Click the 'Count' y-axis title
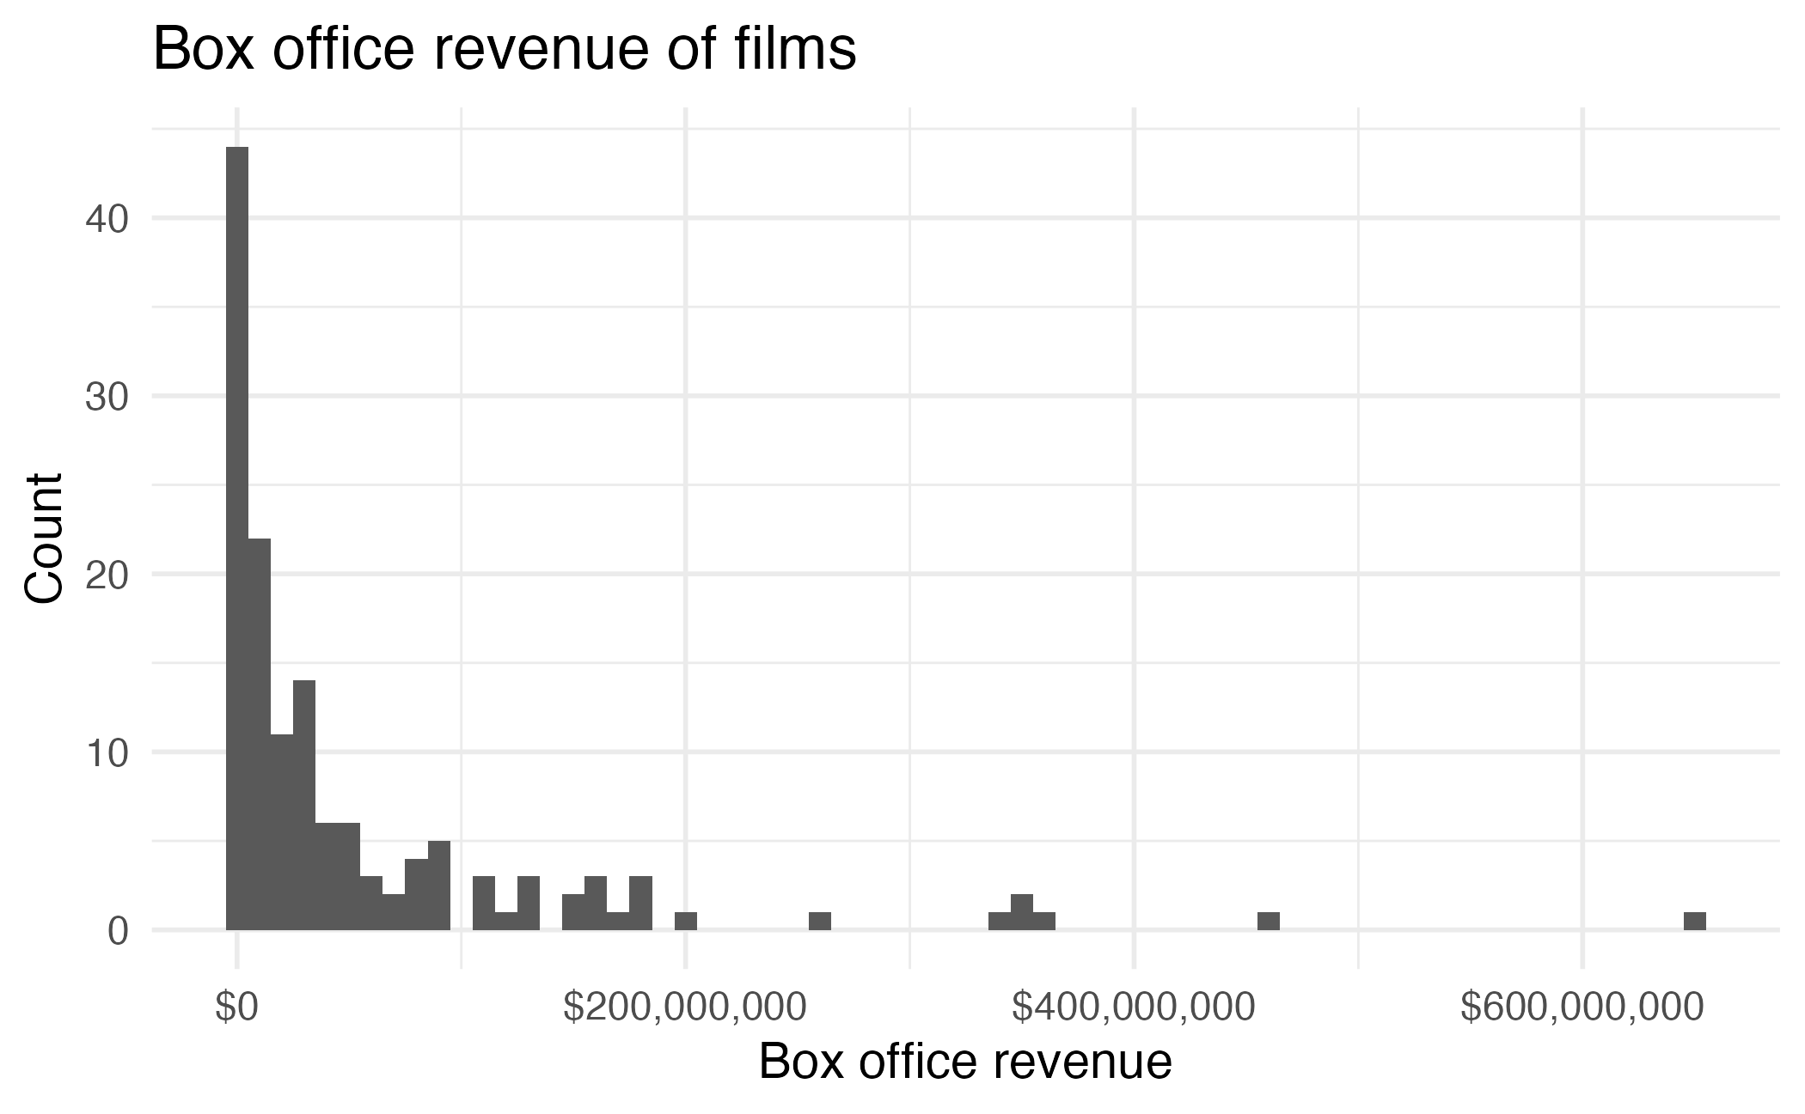 coord(43,539)
